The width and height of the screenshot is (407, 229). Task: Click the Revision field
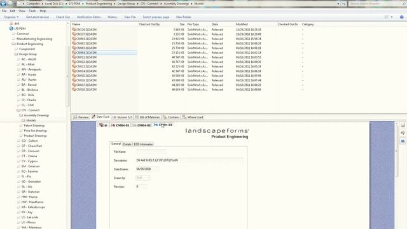141,186
